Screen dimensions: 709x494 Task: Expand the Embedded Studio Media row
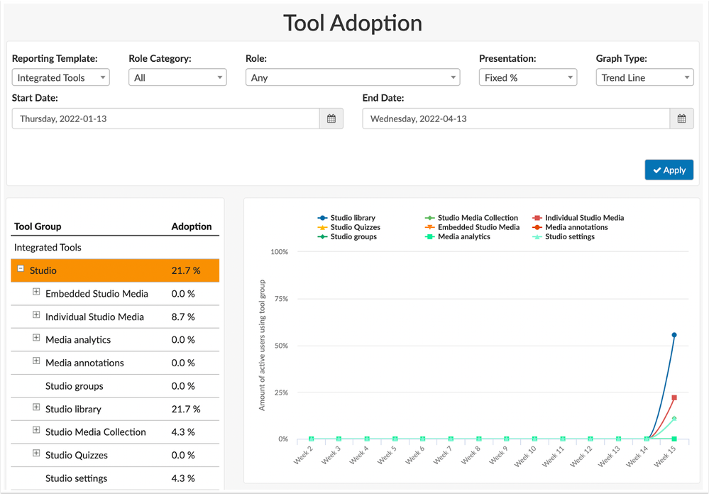36,292
